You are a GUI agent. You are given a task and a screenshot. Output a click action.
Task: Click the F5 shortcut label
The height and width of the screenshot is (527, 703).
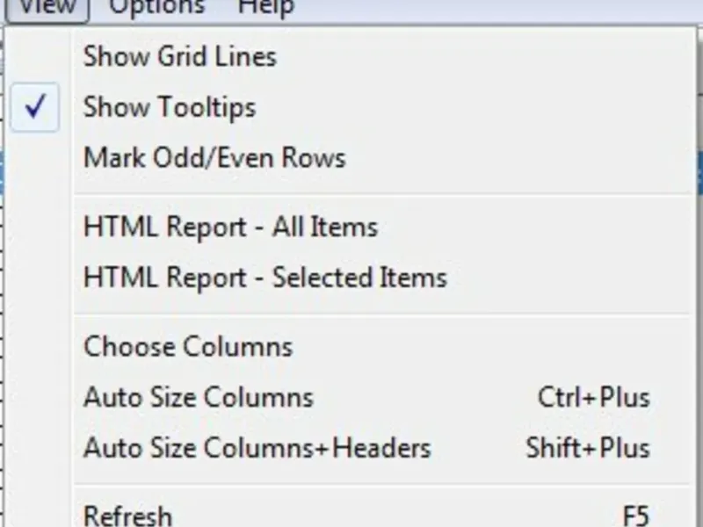(634, 515)
